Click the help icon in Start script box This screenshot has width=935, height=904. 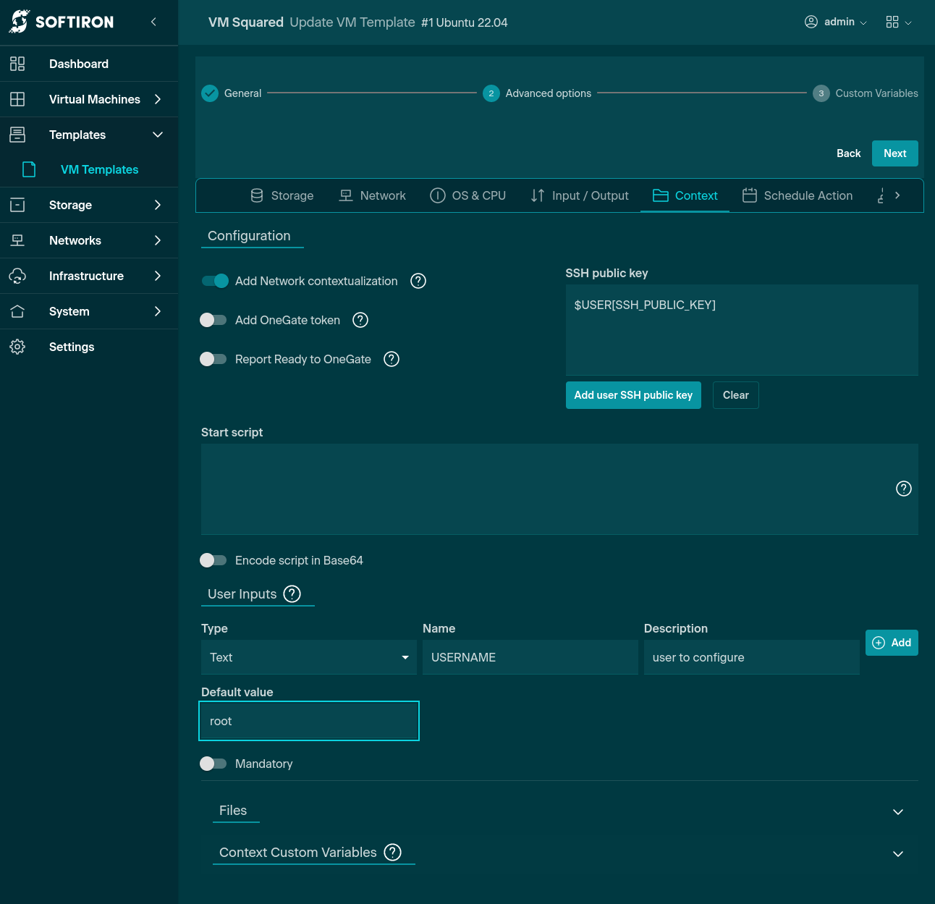point(903,489)
